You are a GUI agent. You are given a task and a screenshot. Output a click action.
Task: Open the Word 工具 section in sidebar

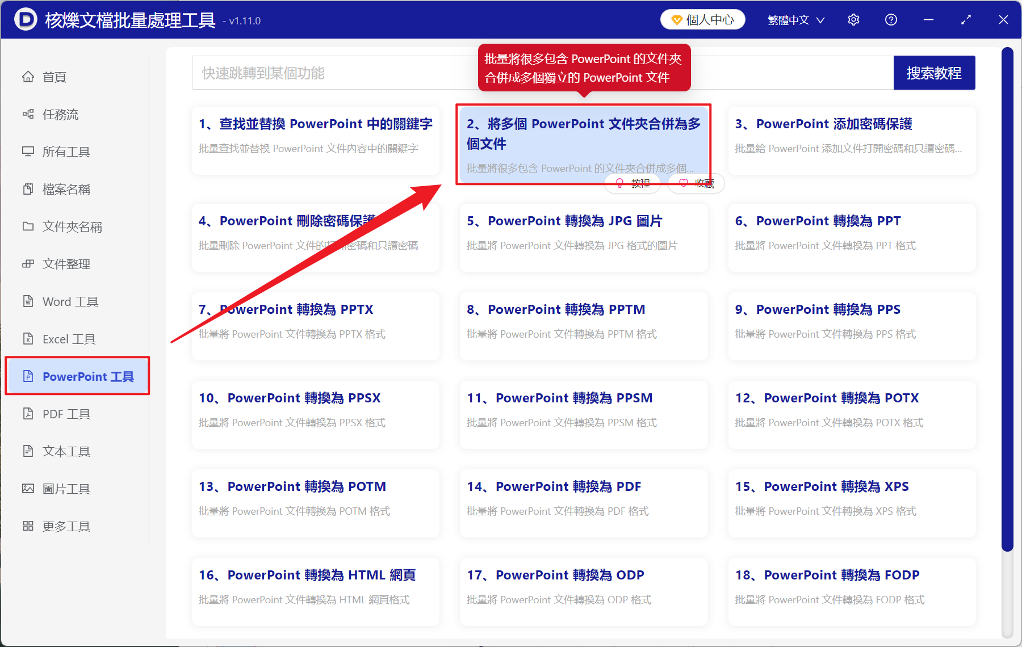click(69, 301)
